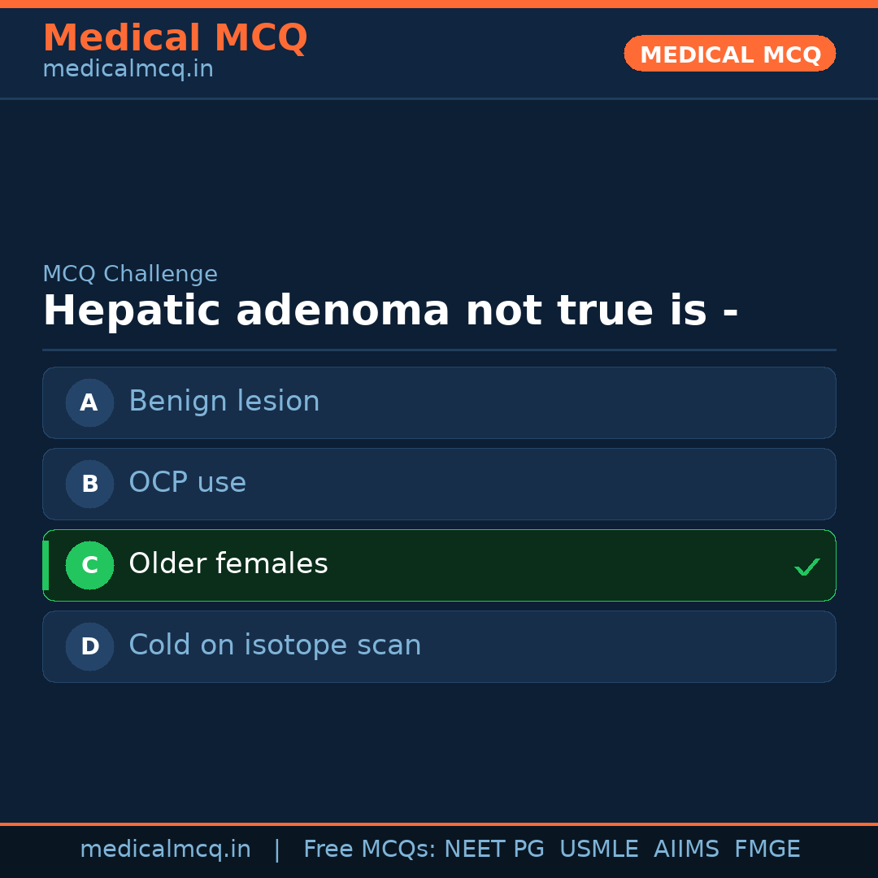Open the medicalmcq.in link in the footer
Screen dimensions: 878x878
[x=165, y=850]
